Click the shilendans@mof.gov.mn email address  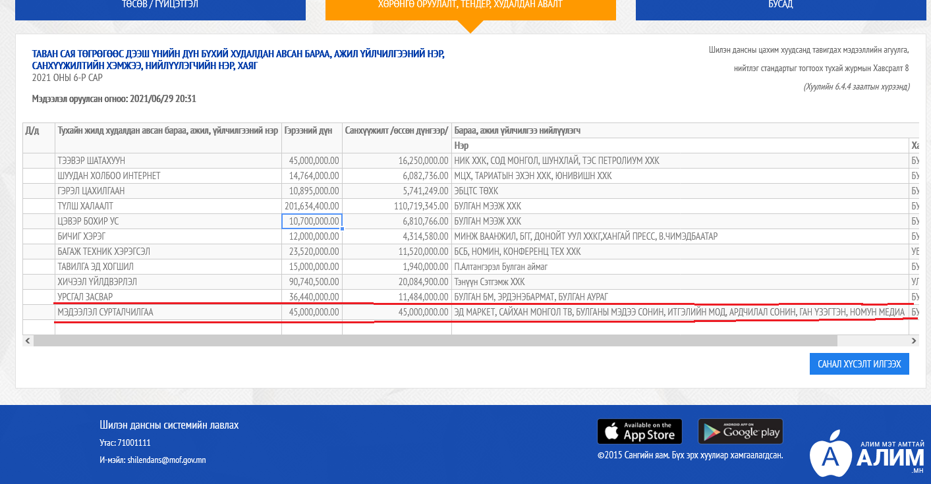click(x=166, y=460)
